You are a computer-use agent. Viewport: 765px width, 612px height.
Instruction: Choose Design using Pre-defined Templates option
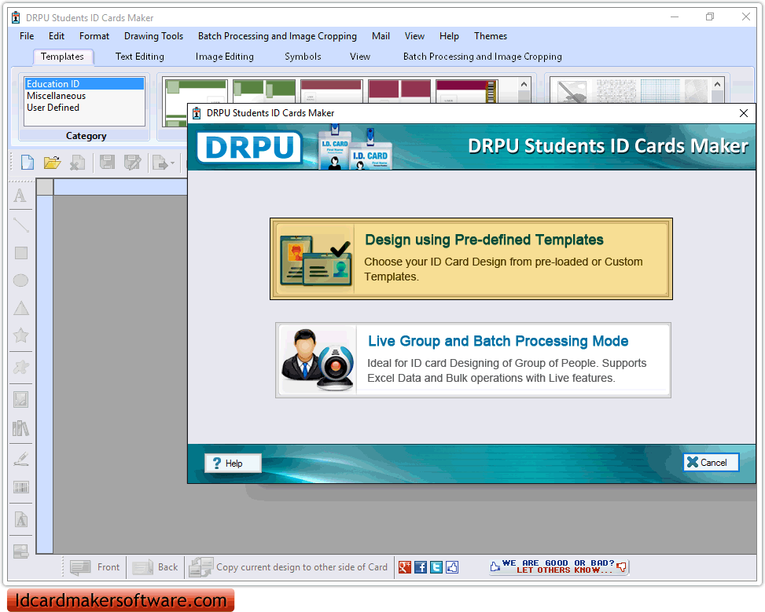pyautogui.click(x=471, y=259)
